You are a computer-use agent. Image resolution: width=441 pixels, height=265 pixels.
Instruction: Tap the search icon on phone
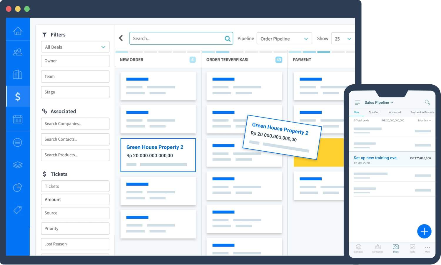pyautogui.click(x=427, y=102)
